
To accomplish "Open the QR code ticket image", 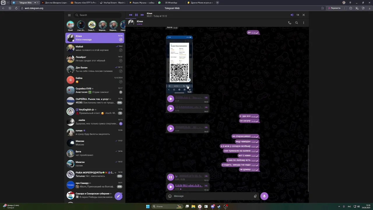I will coord(179,65).
